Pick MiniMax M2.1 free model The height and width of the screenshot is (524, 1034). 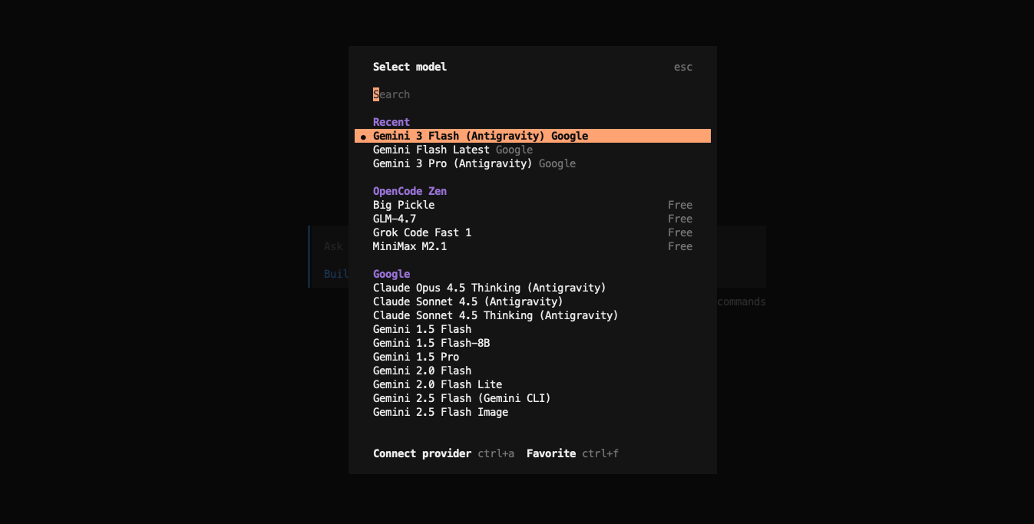533,246
